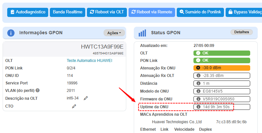
Task: Click info icon in -28.35 dBm field
Action: (198, 76)
